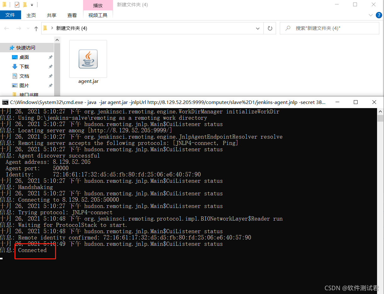Click the 'Agent address: 8.129.52.205' line
The image size is (384, 294).
point(48,162)
